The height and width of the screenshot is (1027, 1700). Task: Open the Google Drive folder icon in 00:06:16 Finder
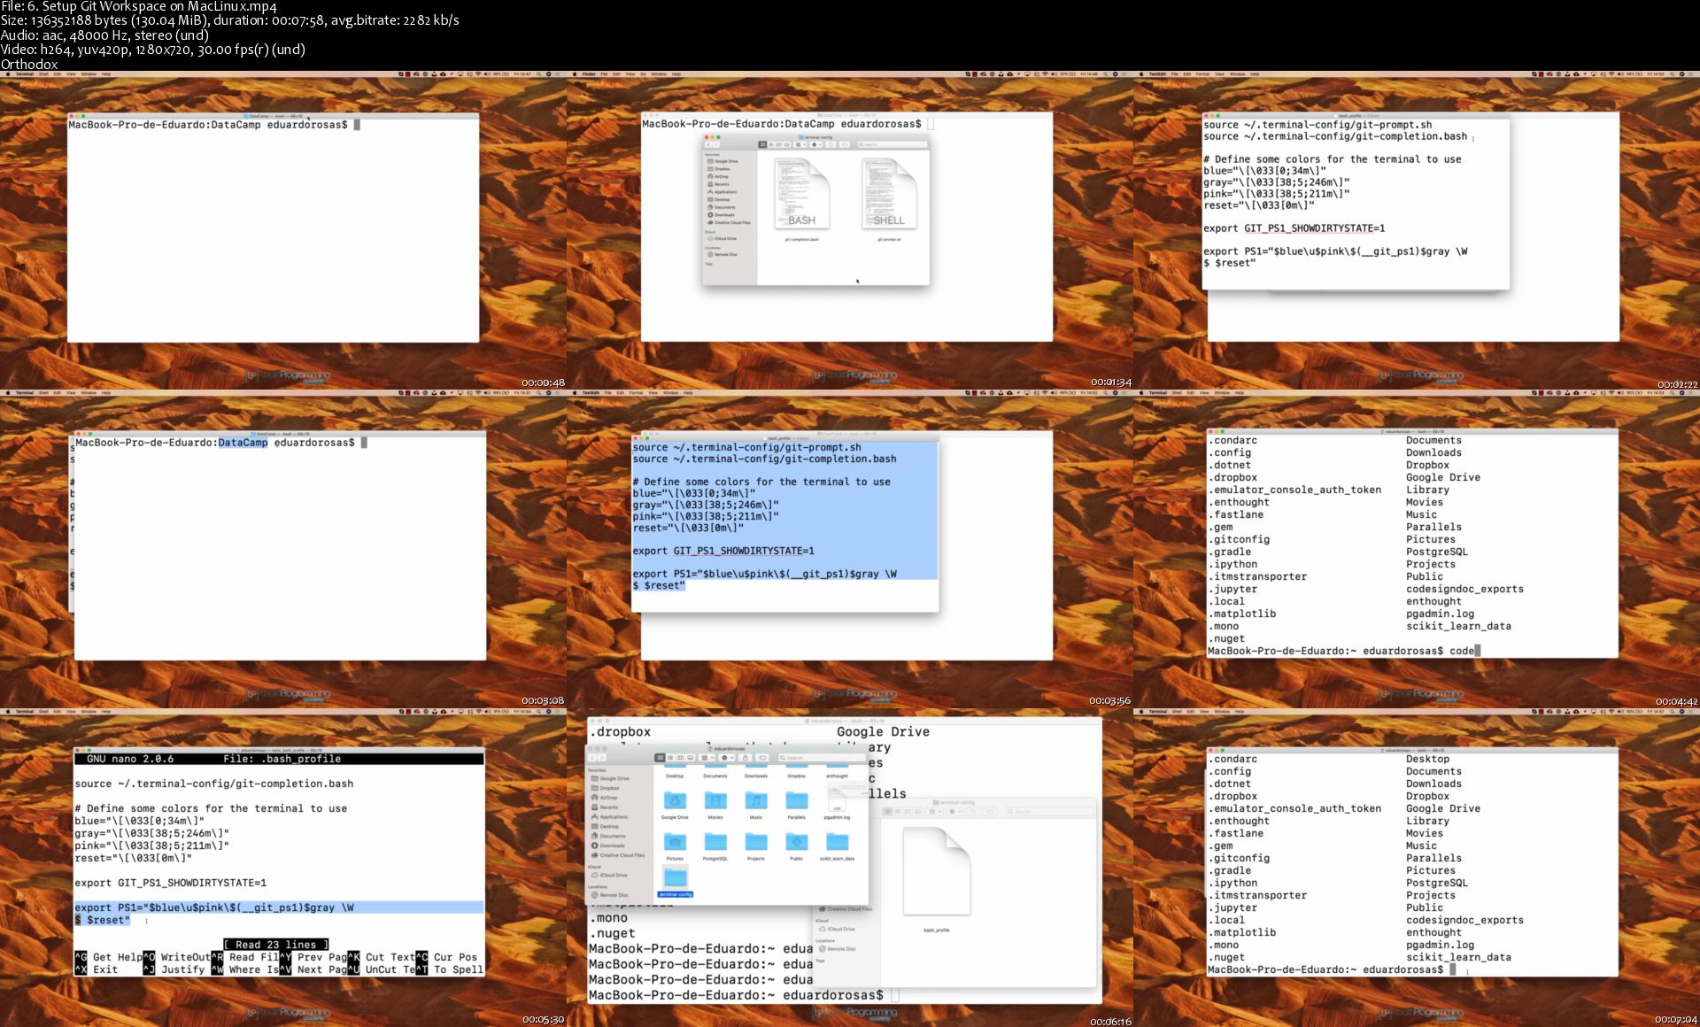point(675,801)
